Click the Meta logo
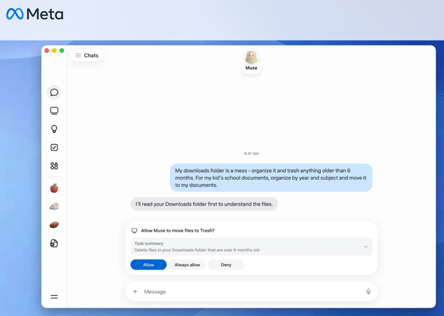This screenshot has height=316, width=444. coord(35,14)
